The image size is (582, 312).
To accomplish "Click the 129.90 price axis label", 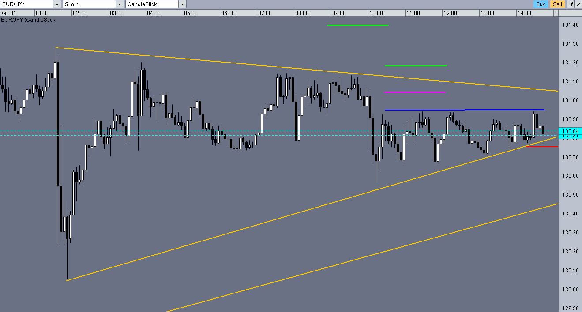I will click(x=571, y=308).
